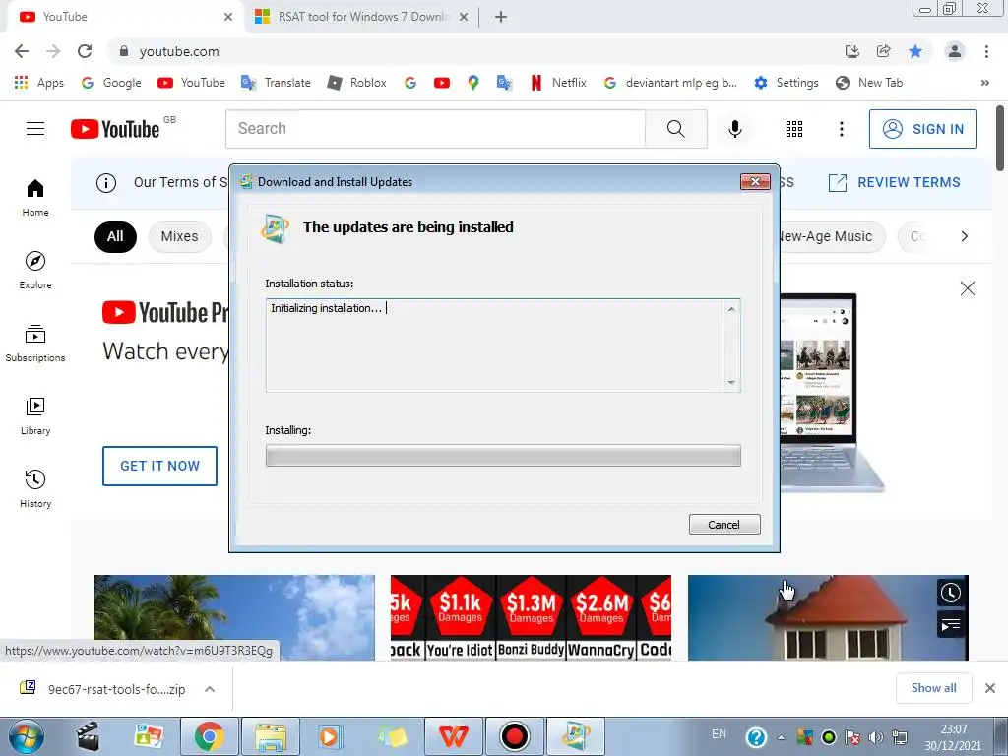This screenshot has width=1008, height=756.
Task: Open the Google bookmark
Action: click(x=111, y=83)
